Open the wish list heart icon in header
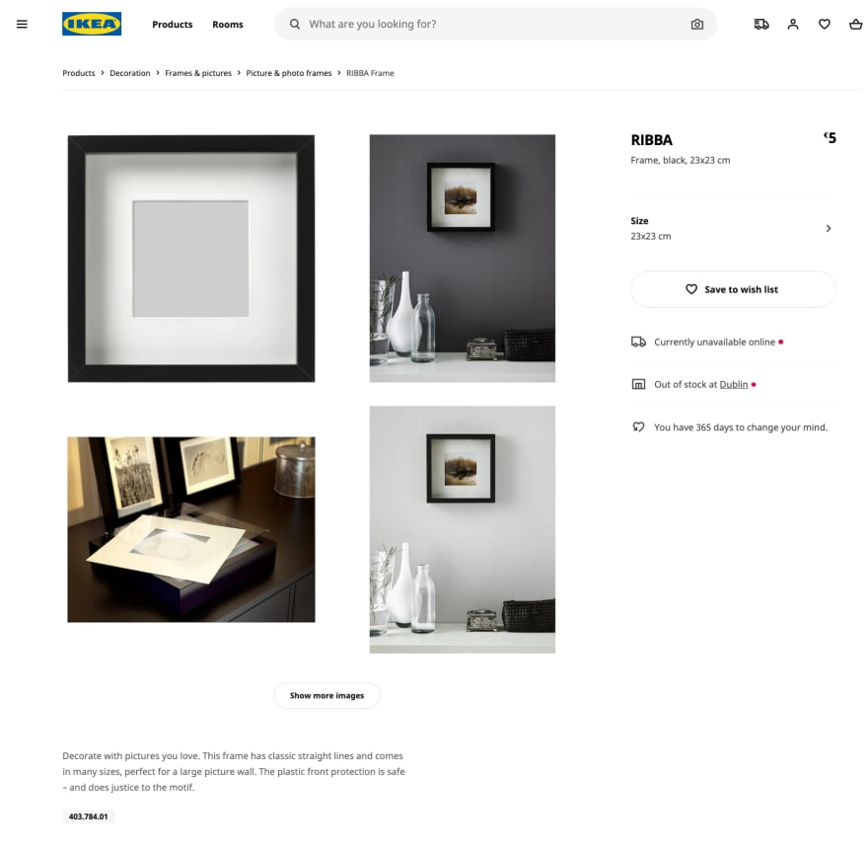 point(825,24)
